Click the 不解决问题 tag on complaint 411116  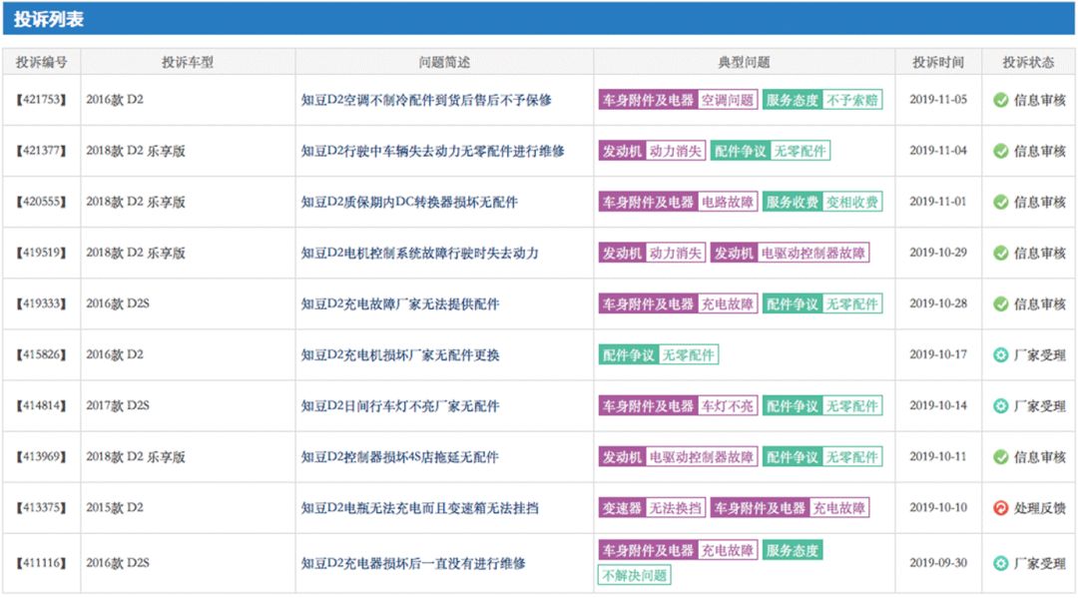[x=635, y=575]
